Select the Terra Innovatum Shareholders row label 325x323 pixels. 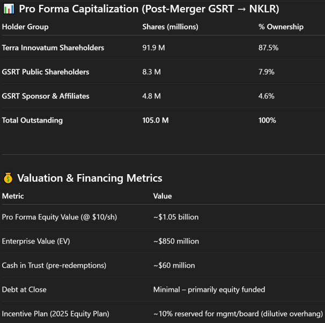(53, 48)
